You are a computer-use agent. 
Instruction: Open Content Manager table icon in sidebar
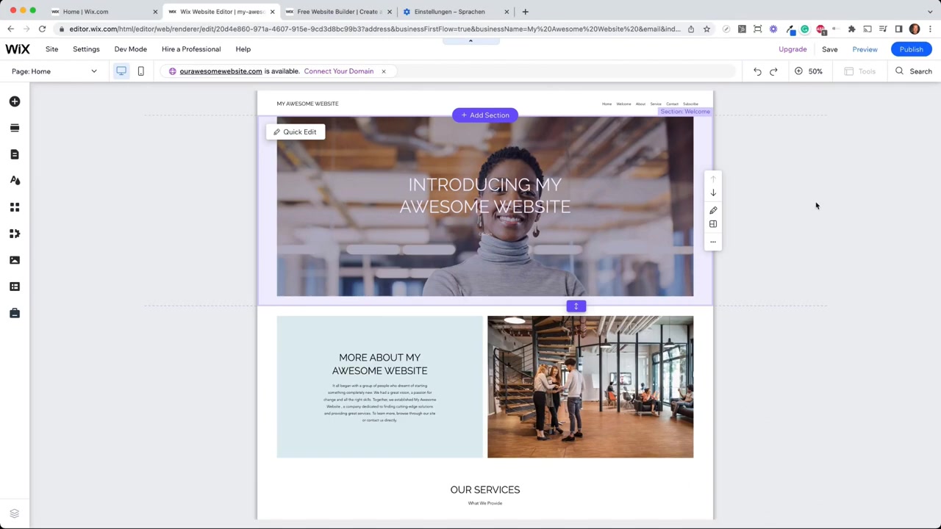(15, 287)
